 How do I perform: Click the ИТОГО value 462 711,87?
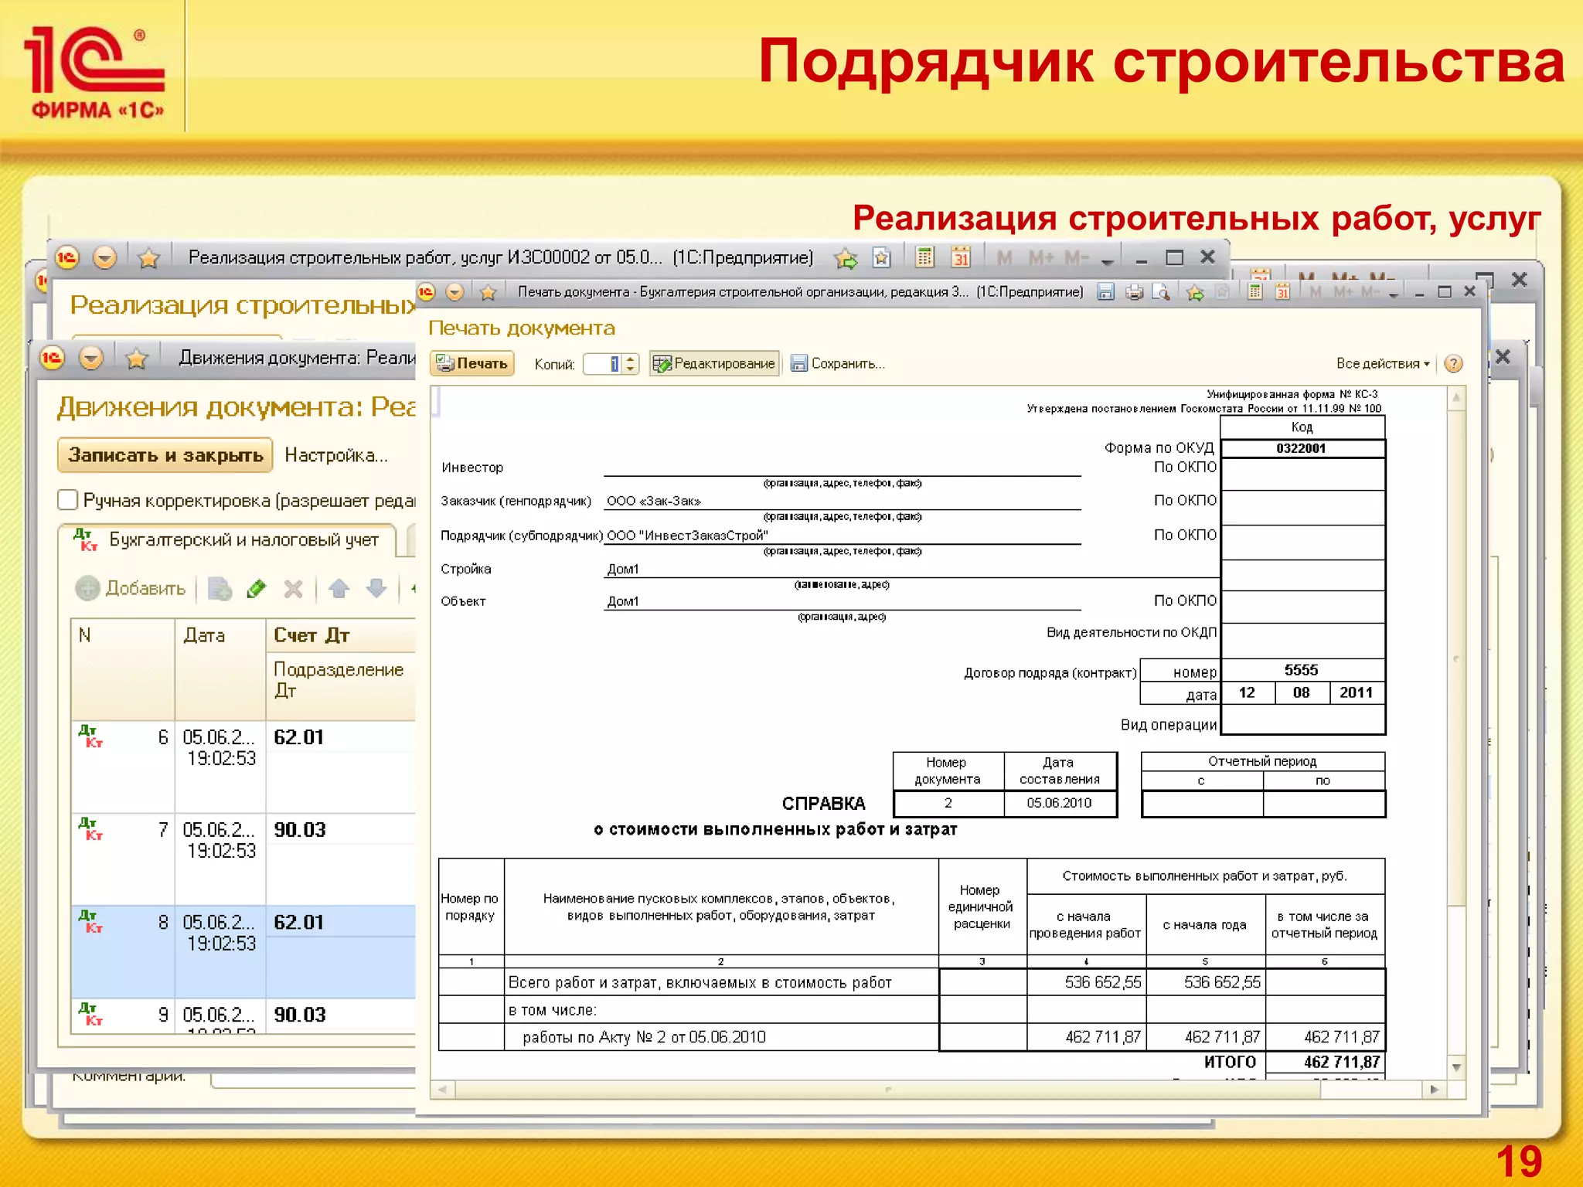point(1325,1062)
